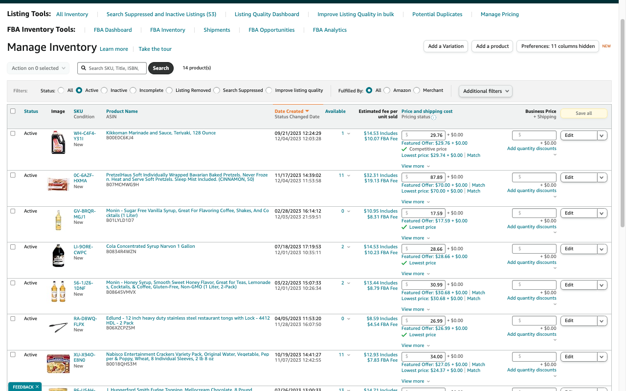Check the Nabisco Crackers row checkbox
This screenshot has height=391, width=626.
(x=13, y=354)
